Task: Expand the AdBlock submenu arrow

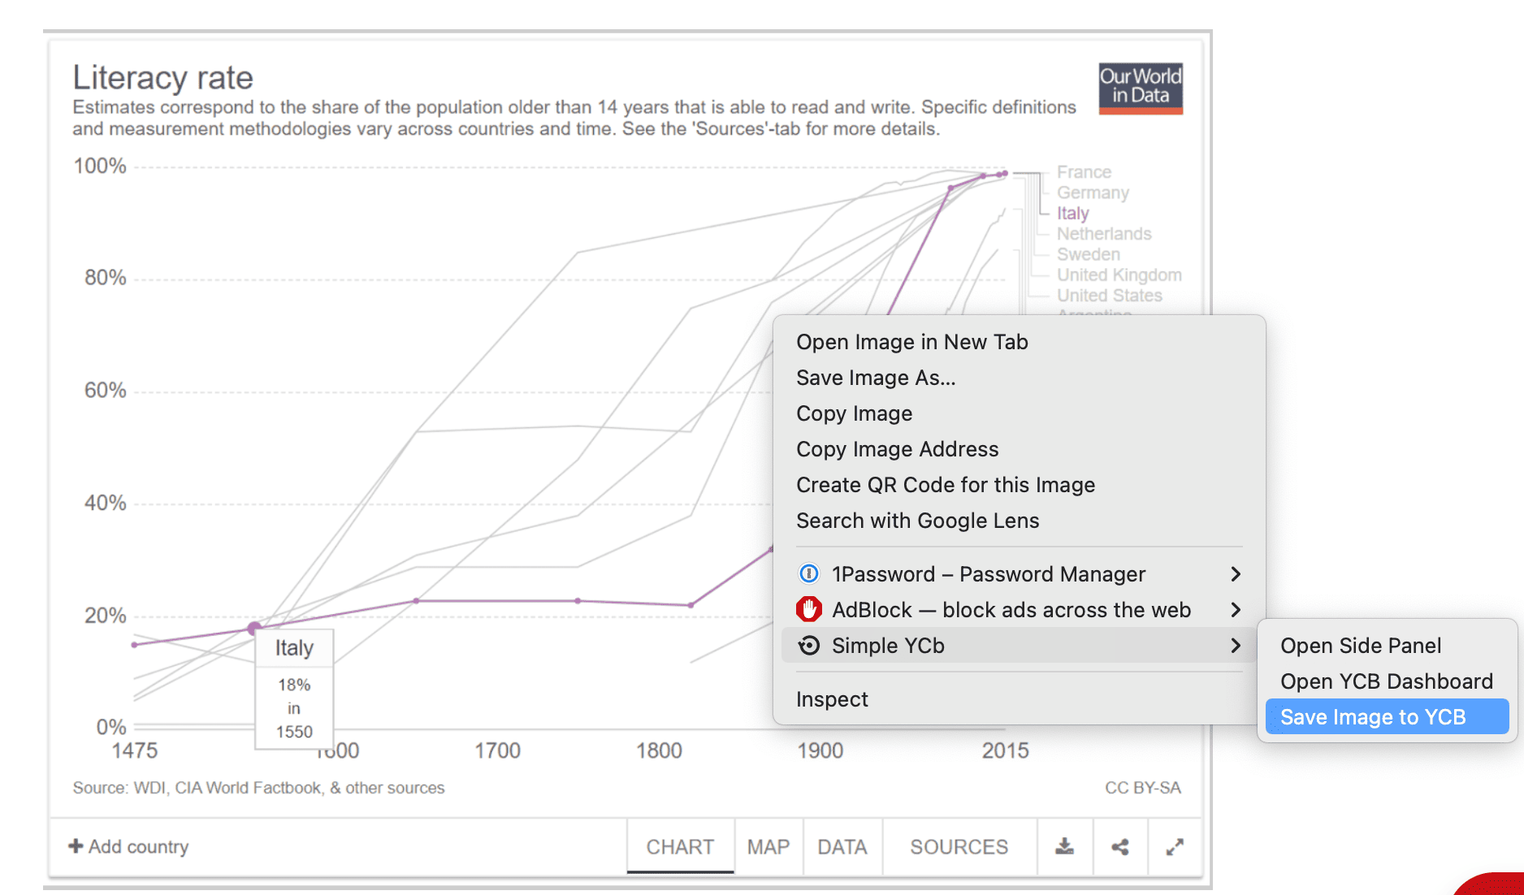Action: [1236, 610]
